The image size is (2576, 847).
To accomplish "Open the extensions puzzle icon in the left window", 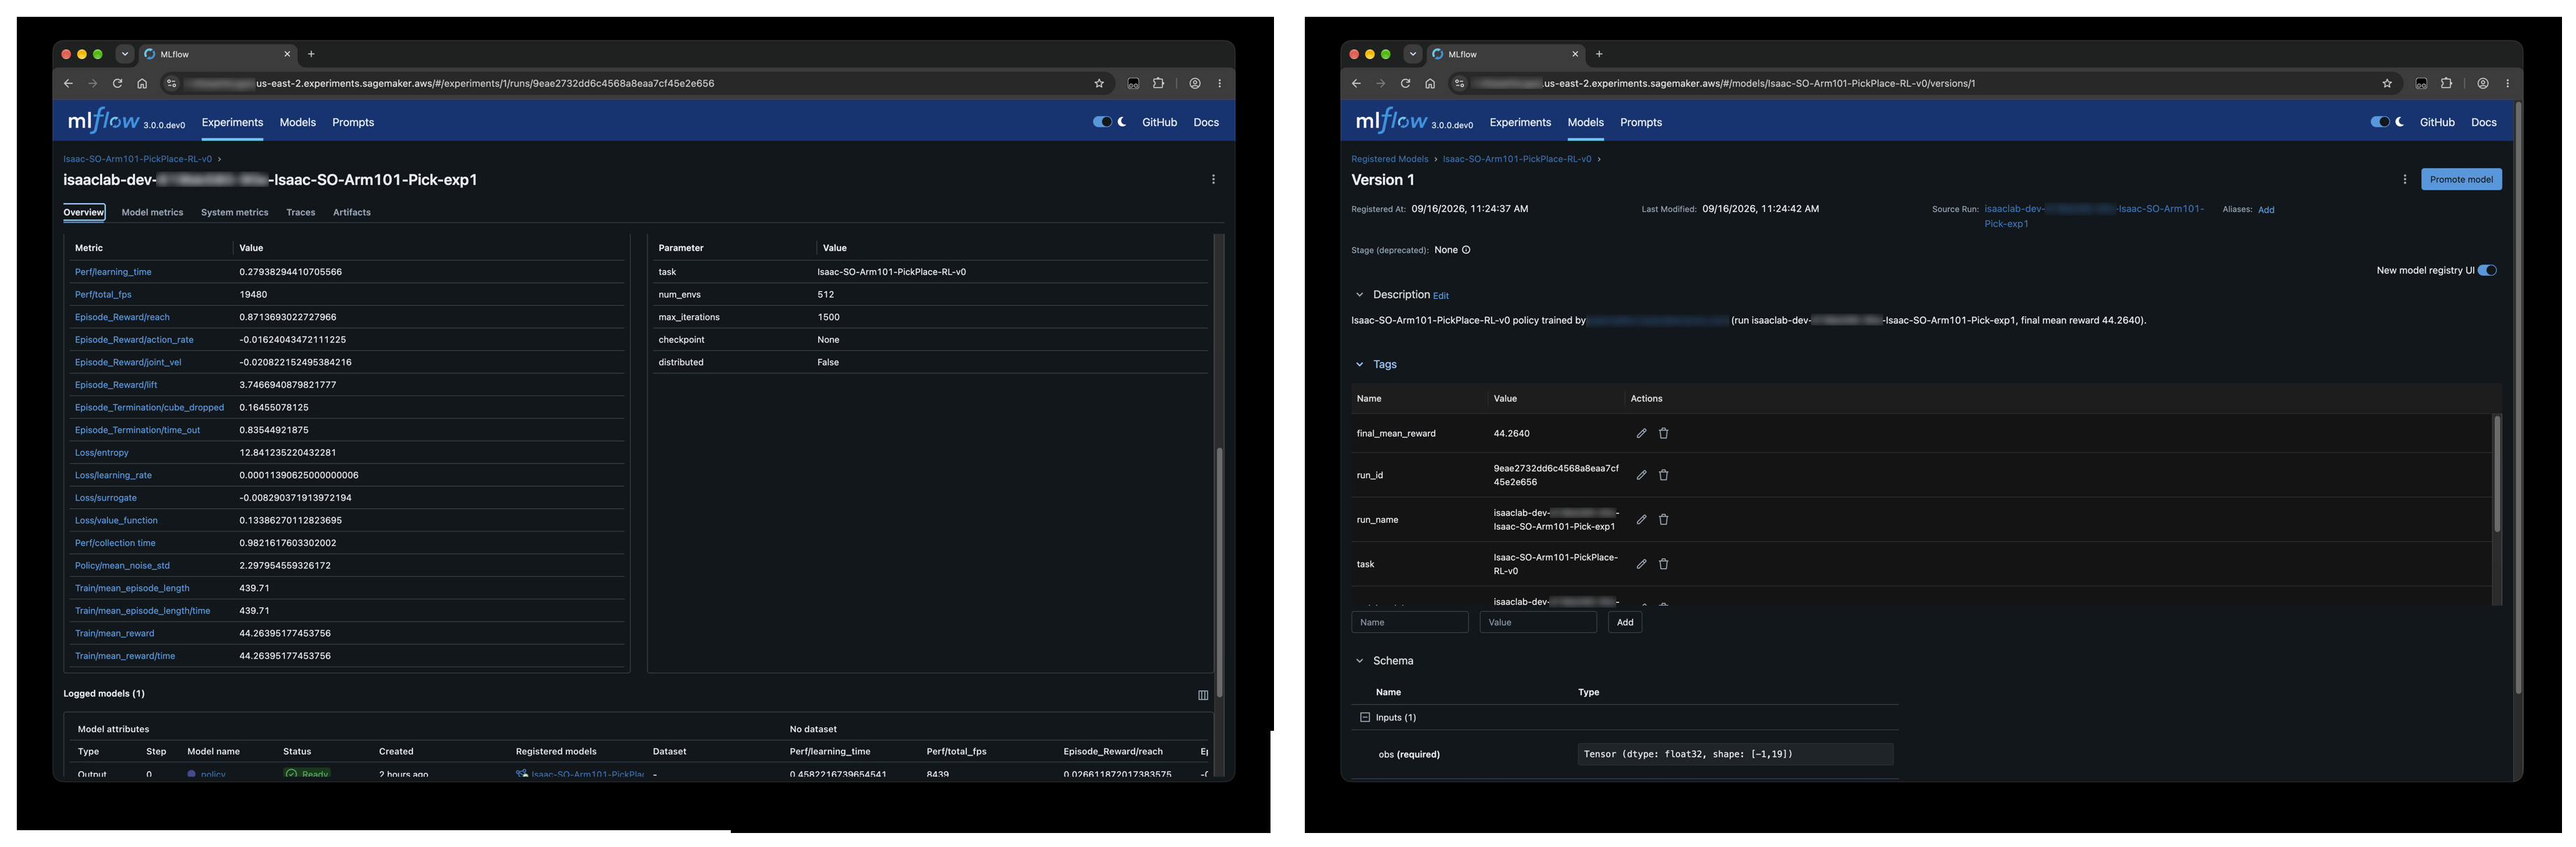I will 1158,84.
